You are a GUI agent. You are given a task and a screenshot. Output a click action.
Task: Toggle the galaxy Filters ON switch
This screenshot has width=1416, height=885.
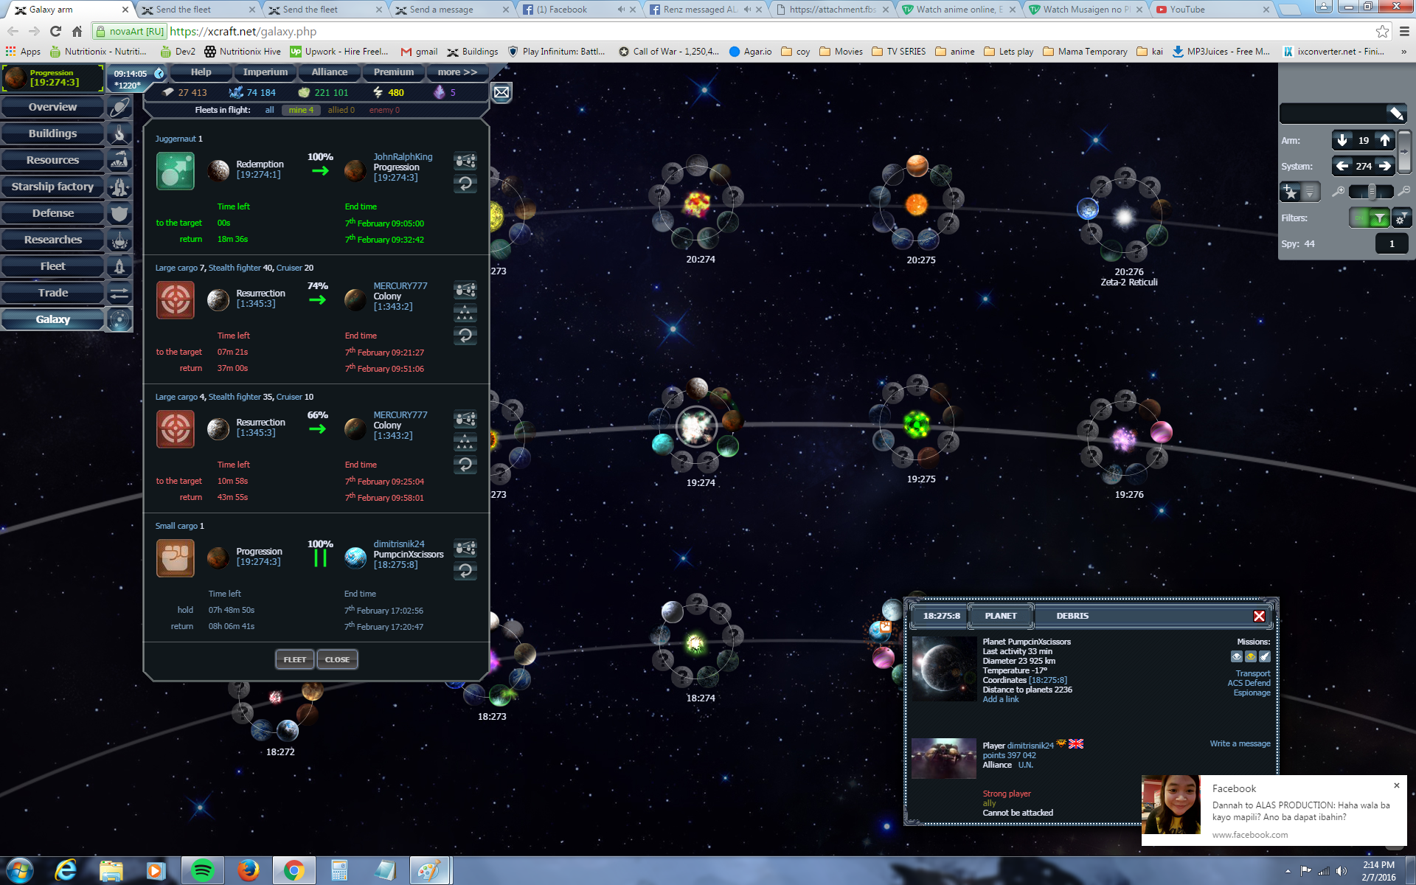tap(1370, 218)
